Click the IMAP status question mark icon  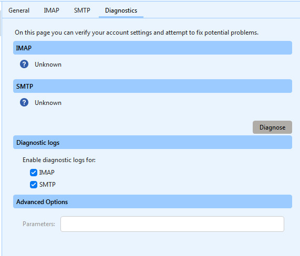(x=24, y=64)
